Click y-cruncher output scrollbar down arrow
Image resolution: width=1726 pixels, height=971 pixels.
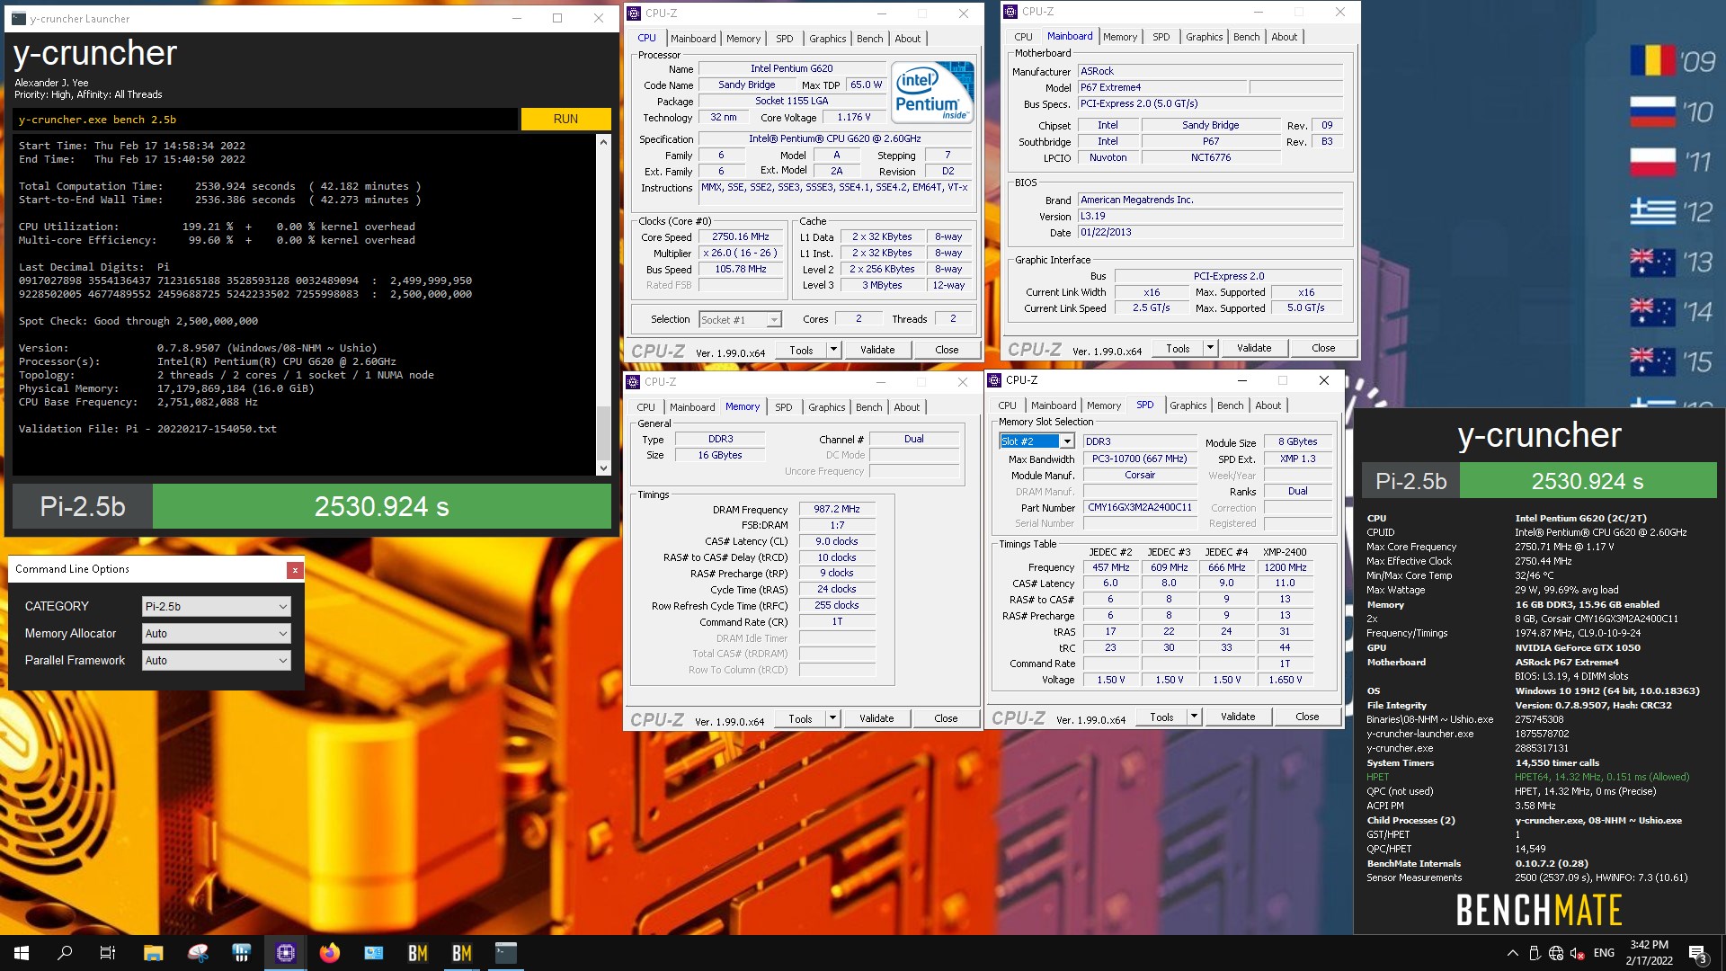[x=603, y=468]
